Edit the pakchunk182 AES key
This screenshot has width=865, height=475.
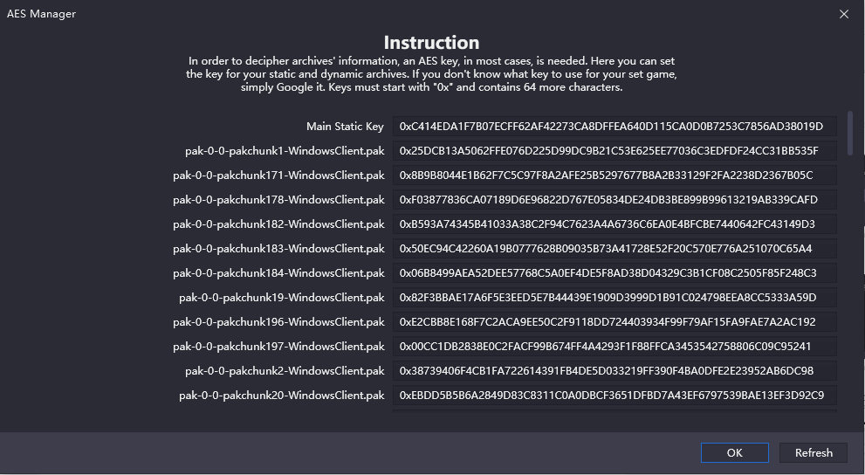tap(614, 224)
